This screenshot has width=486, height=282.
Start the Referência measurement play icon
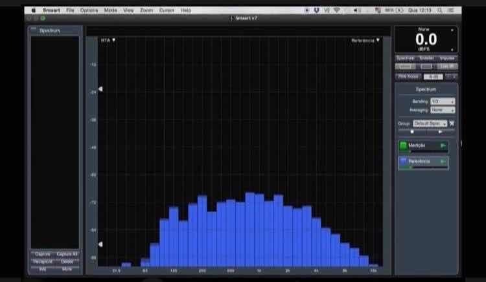coord(443,162)
